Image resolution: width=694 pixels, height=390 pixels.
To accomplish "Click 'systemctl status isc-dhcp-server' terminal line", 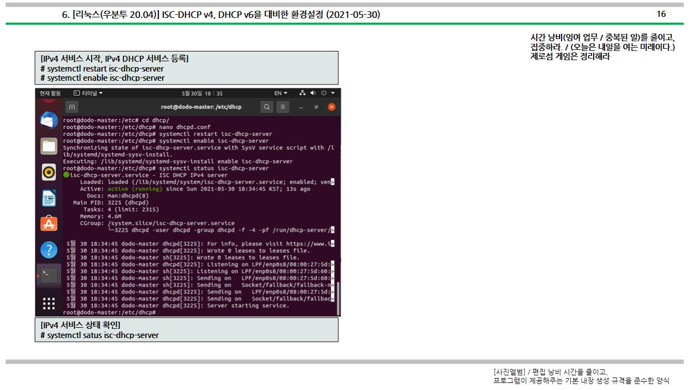I will 166,168.
